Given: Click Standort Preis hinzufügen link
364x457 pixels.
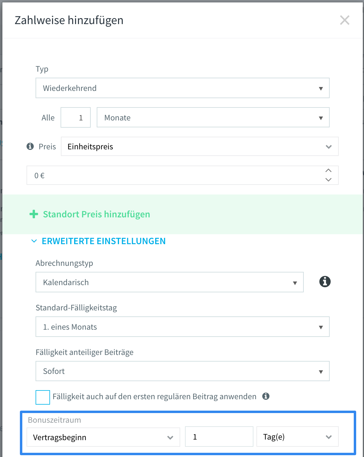Looking at the screenshot, I should (96, 214).
